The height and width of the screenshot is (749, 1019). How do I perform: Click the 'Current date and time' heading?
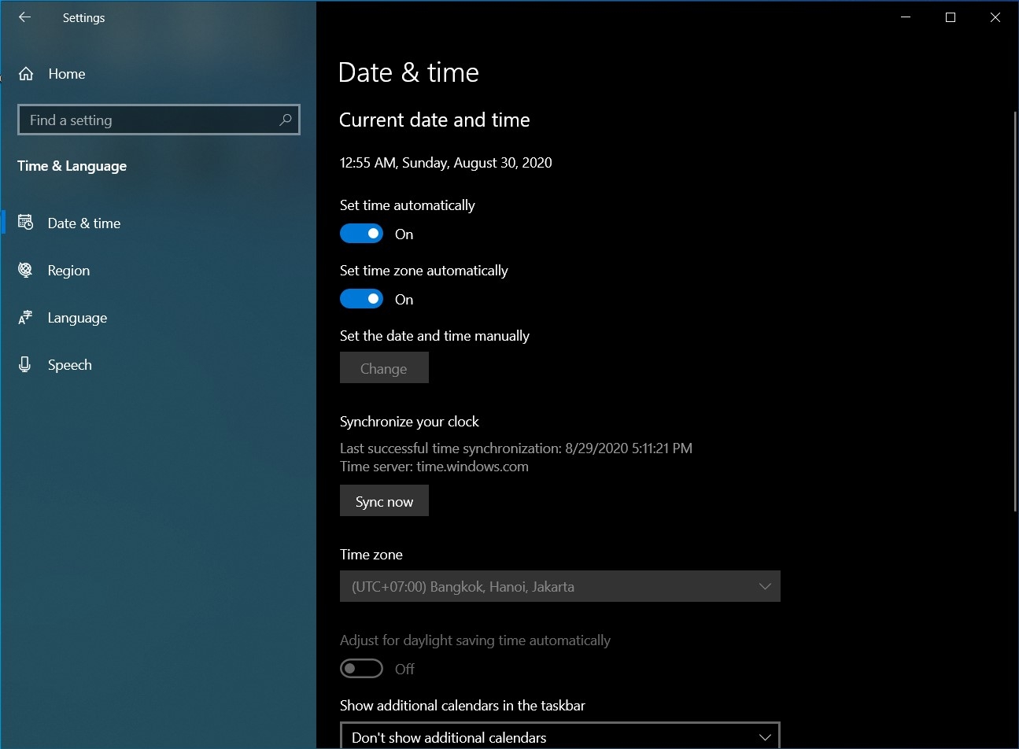434,120
